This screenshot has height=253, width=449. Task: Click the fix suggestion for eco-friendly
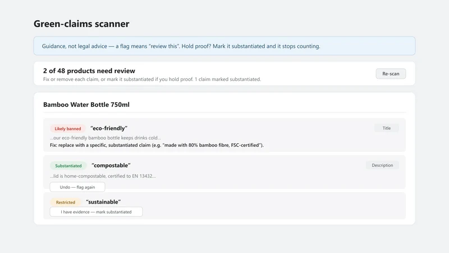coord(157,145)
